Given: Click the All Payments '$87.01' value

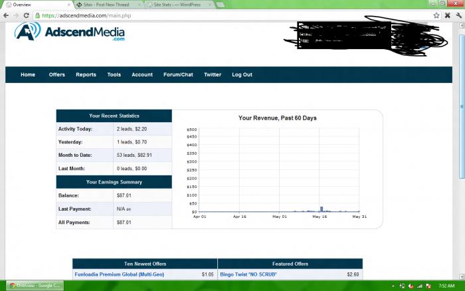Looking at the screenshot, I should pyautogui.click(x=124, y=222).
